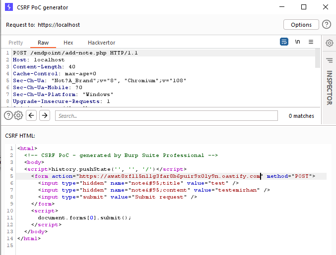Toggle the word wrap icon in request editor
The height and width of the screenshot is (255, 336).
[284, 42]
